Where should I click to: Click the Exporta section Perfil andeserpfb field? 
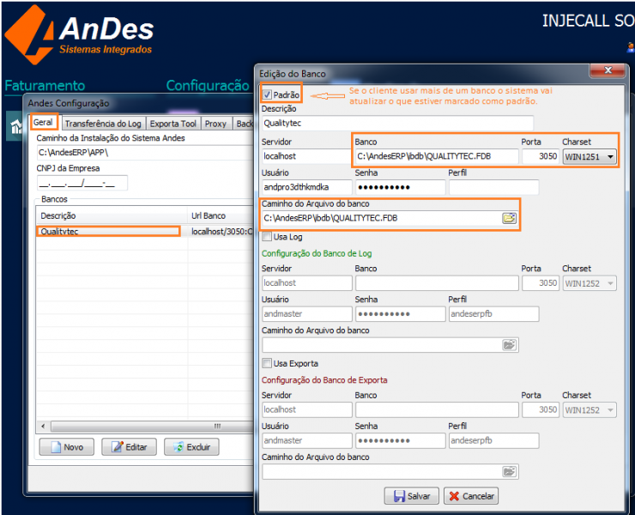tap(493, 440)
